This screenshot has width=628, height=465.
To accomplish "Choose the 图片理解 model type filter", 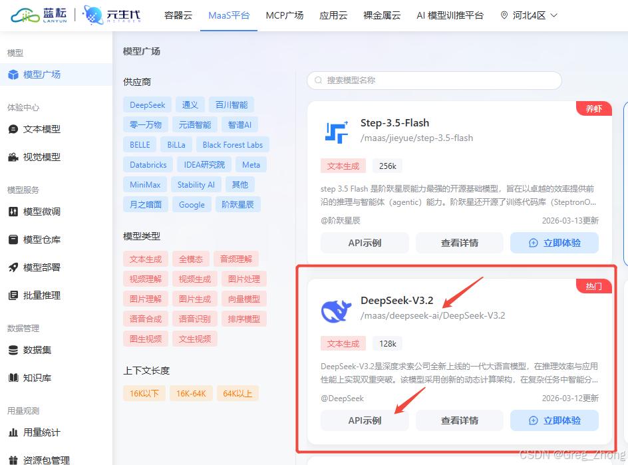I will [x=146, y=299].
